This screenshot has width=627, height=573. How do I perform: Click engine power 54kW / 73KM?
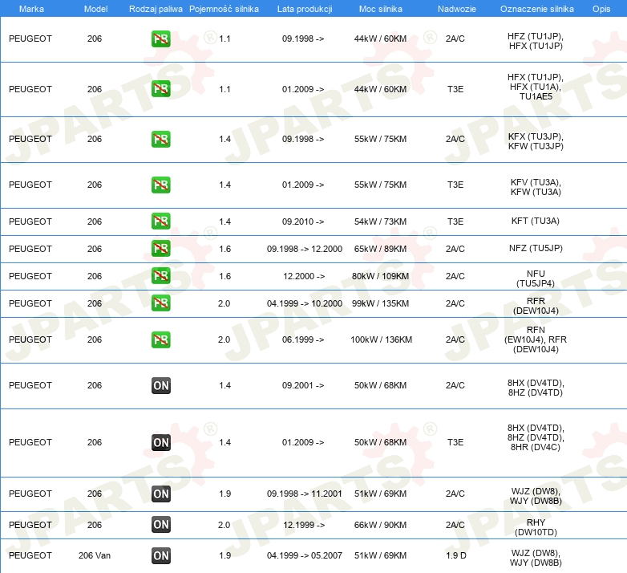(x=380, y=221)
